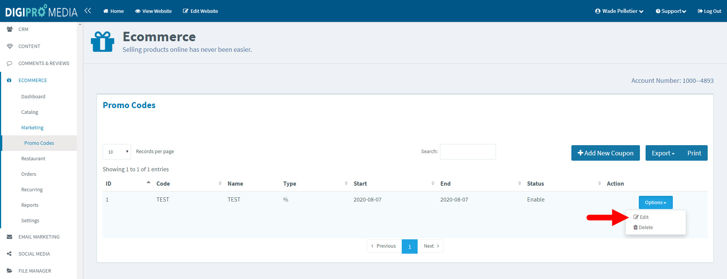Click the Email Marketing envelope icon

tap(9, 237)
